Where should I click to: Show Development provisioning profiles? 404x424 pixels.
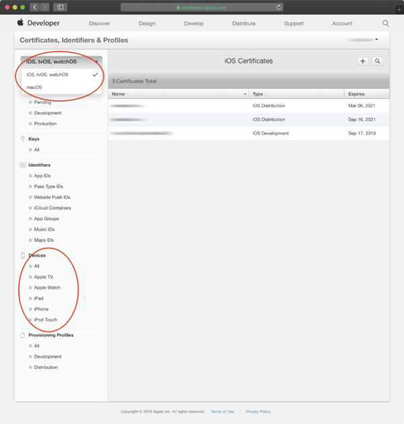coord(48,357)
